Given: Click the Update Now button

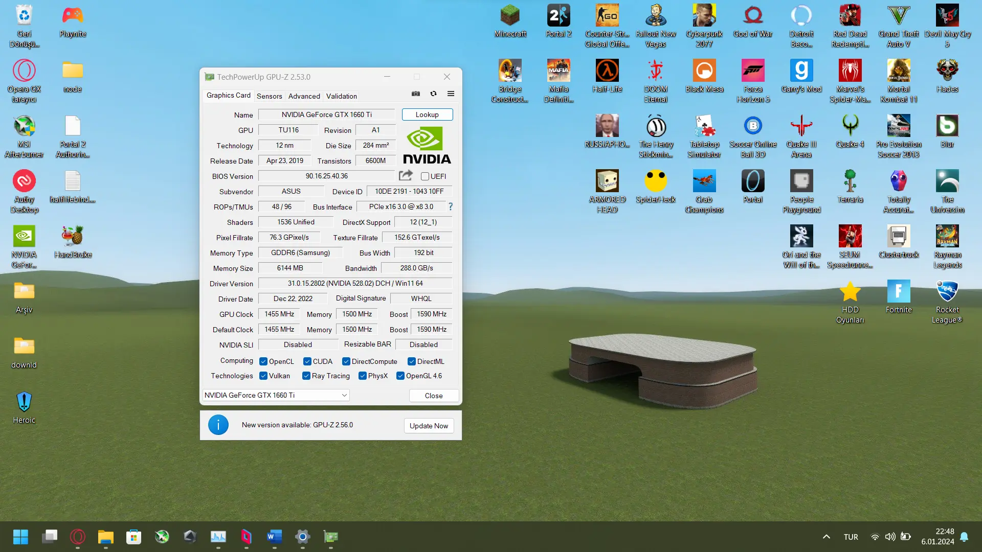Looking at the screenshot, I should point(429,426).
